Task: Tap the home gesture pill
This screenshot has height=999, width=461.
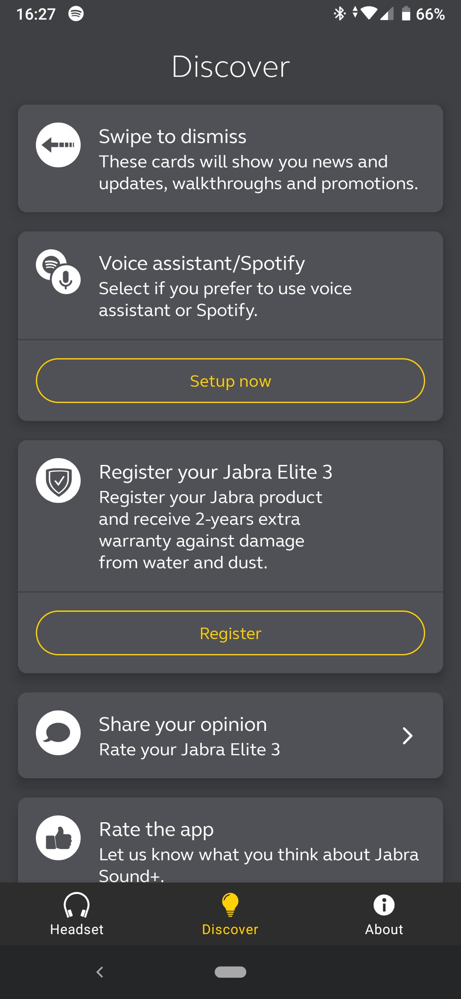Action: 230,972
